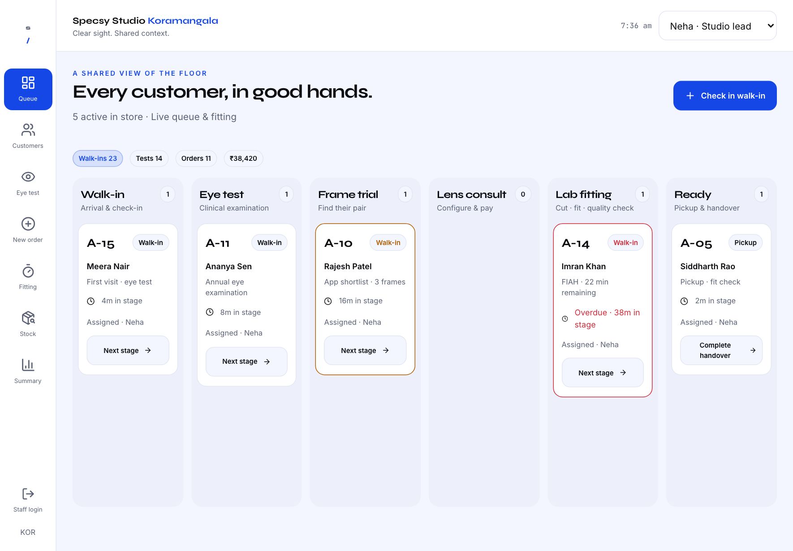Click the Koramangala studio name link
The width and height of the screenshot is (793, 551).
pos(183,21)
